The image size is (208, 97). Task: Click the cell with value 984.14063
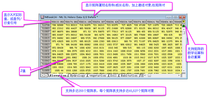[112, 35]
